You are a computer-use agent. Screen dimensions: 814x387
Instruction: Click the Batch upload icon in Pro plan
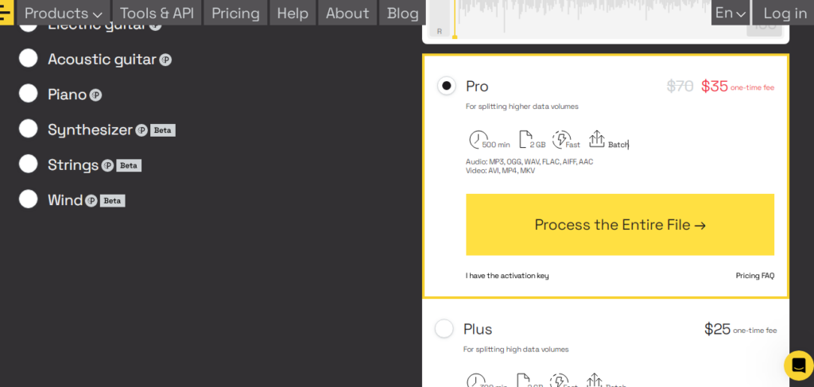coord(597,140)
